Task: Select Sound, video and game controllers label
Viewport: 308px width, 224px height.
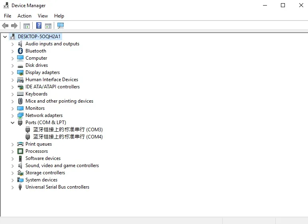Action: click(62, 166)
